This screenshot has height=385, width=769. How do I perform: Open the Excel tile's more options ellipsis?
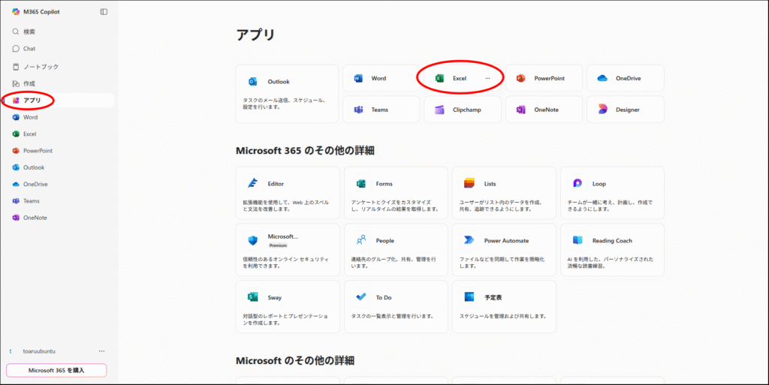pos(487,78)
